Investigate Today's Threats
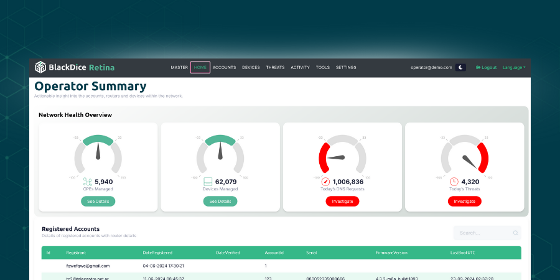560x280 pixels. pyautogui.click(x=464, y=202)
